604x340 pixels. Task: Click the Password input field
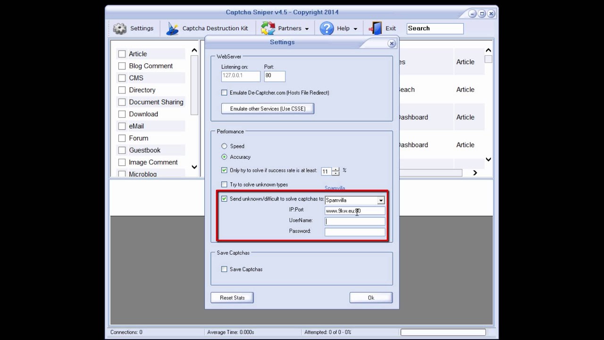pos(355,232)
